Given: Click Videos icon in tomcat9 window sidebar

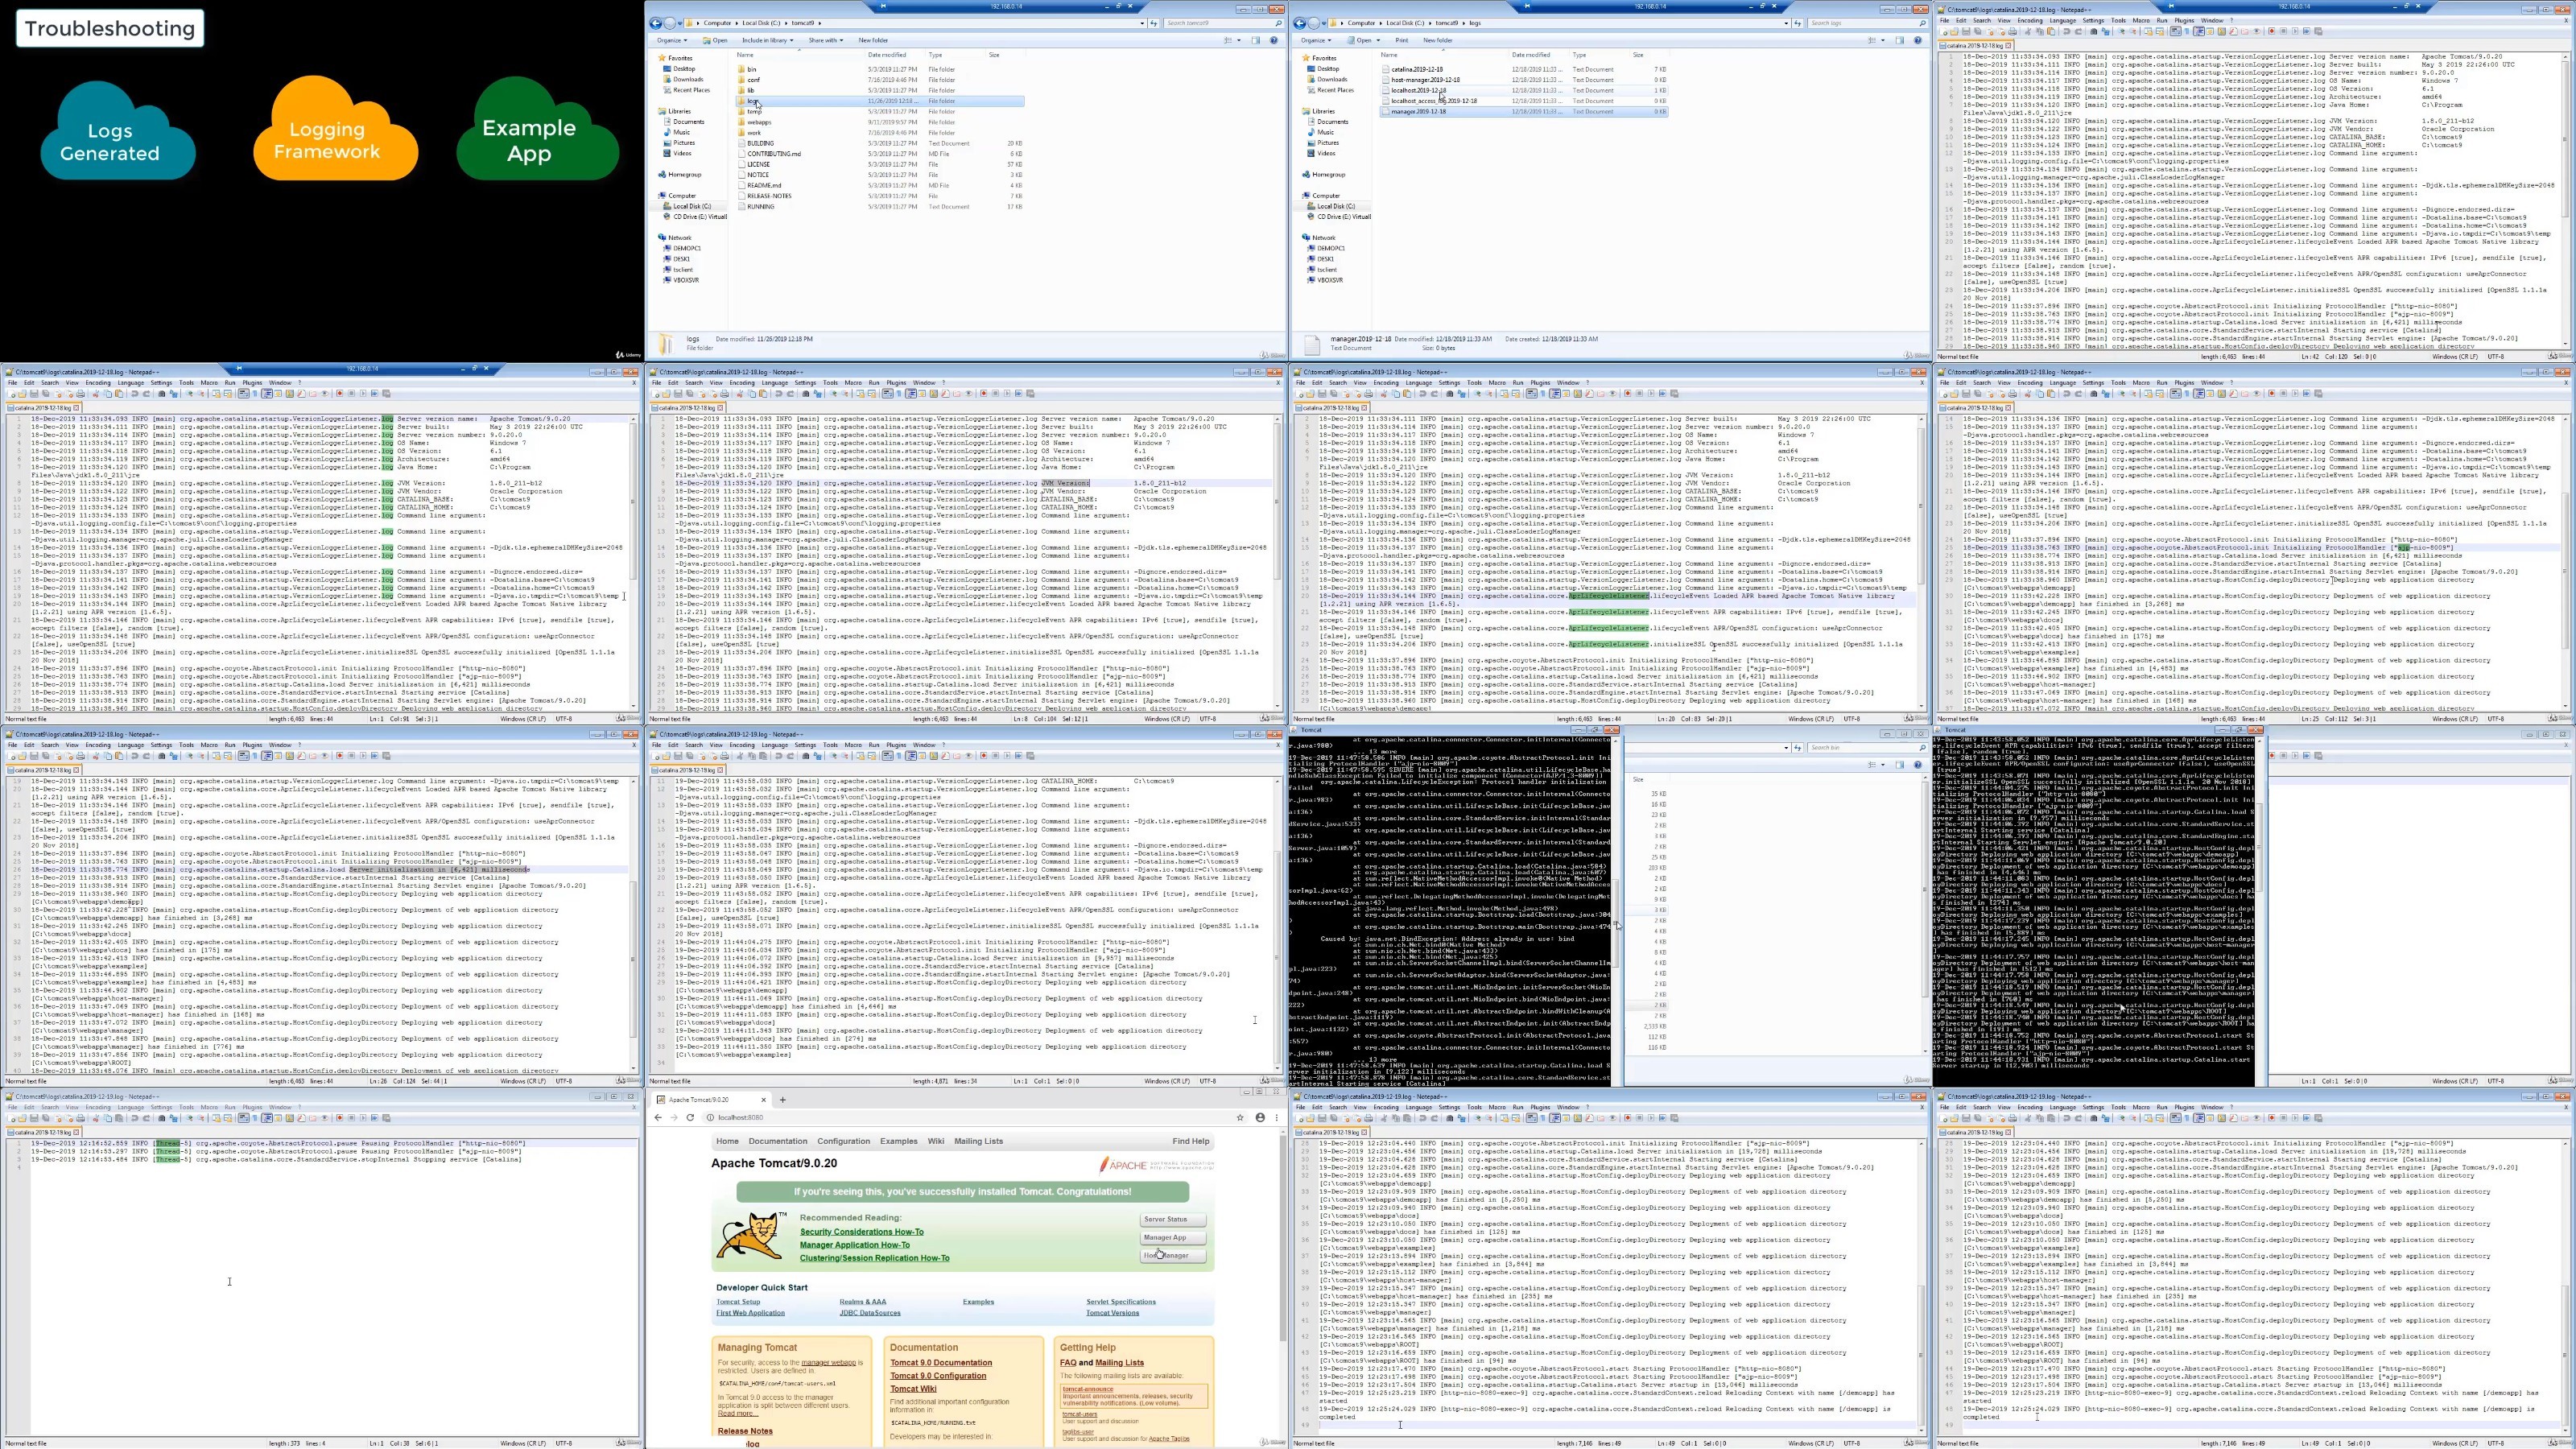Looking at the screenshot, I should click(x=667, y=153).
